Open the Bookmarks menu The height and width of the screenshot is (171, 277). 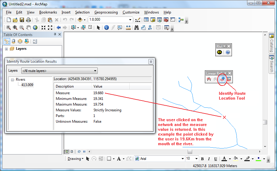coord(48,12)
